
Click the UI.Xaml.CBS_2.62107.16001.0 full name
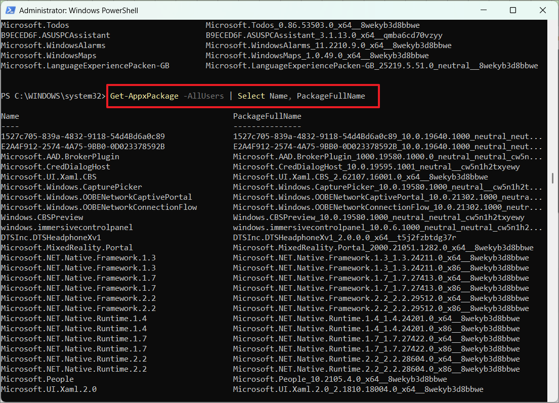[x=360, y=177]
